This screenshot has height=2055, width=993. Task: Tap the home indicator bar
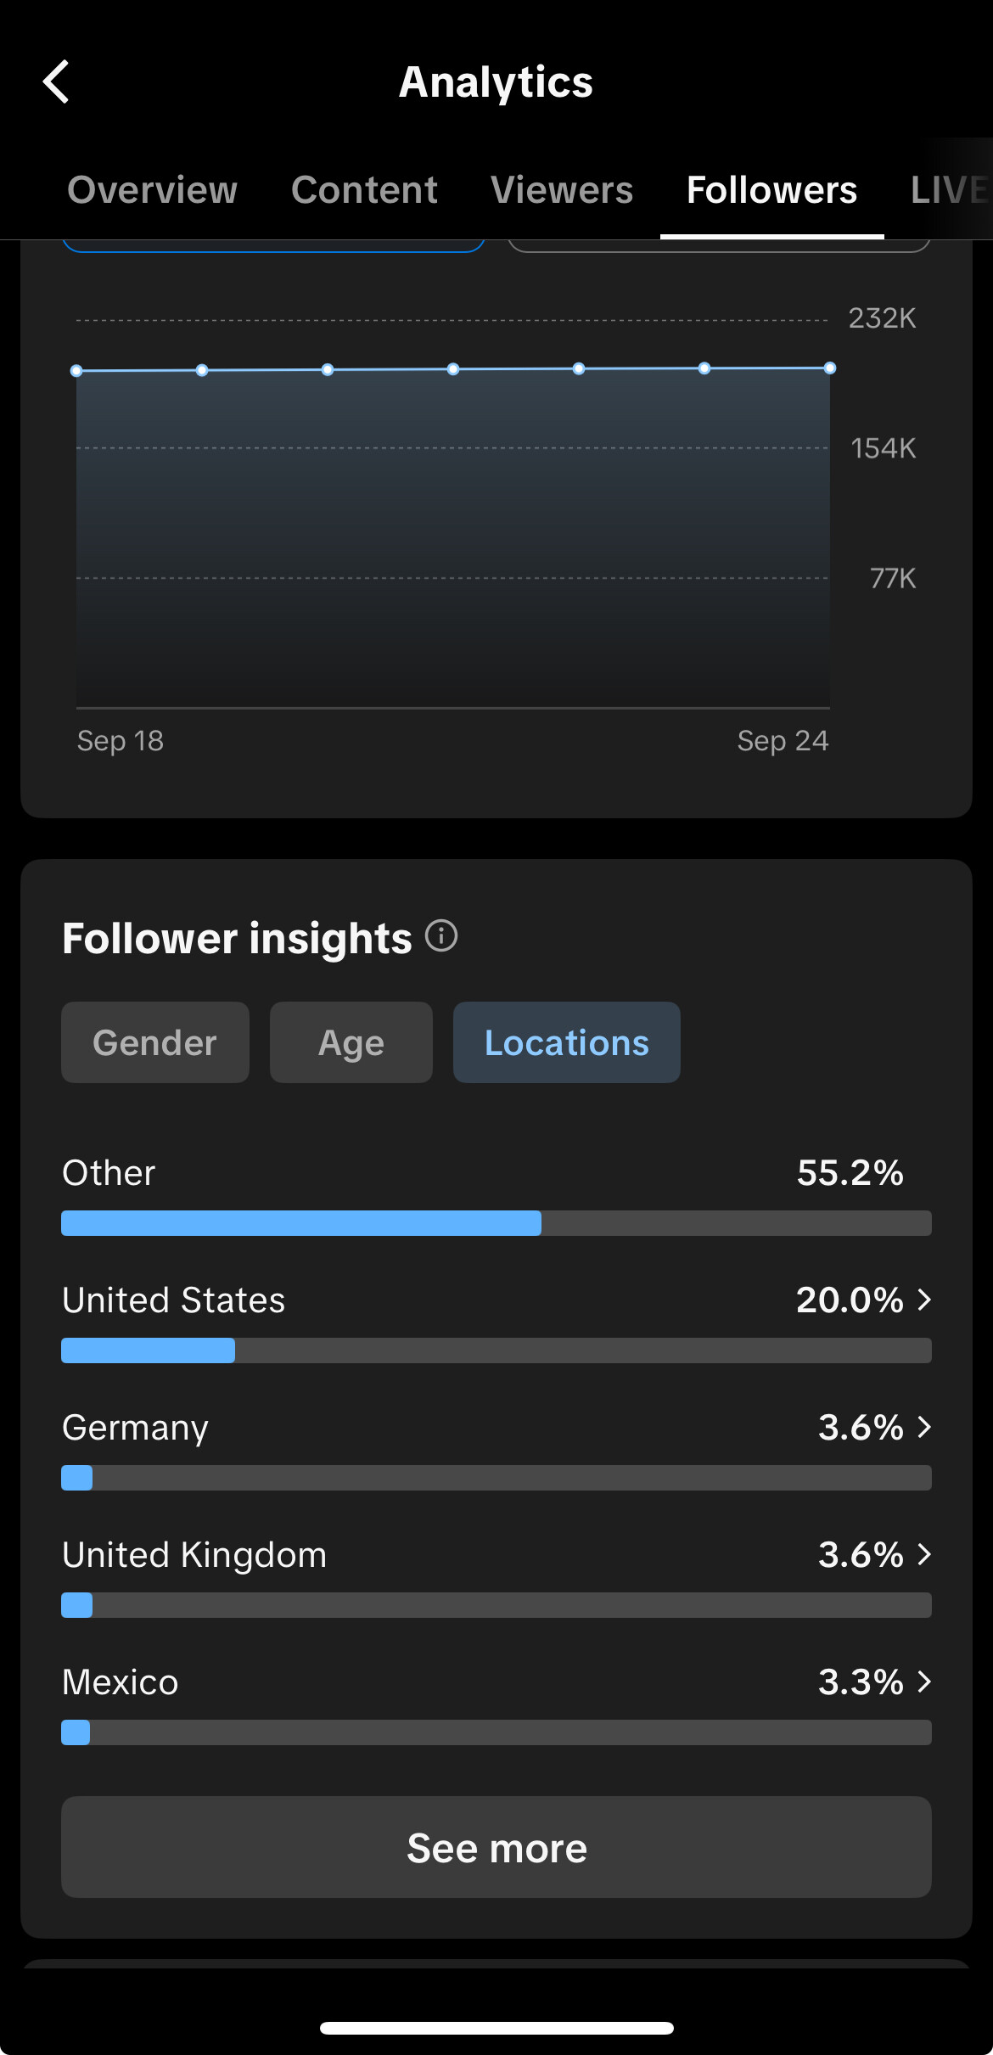pos(496,2028)
